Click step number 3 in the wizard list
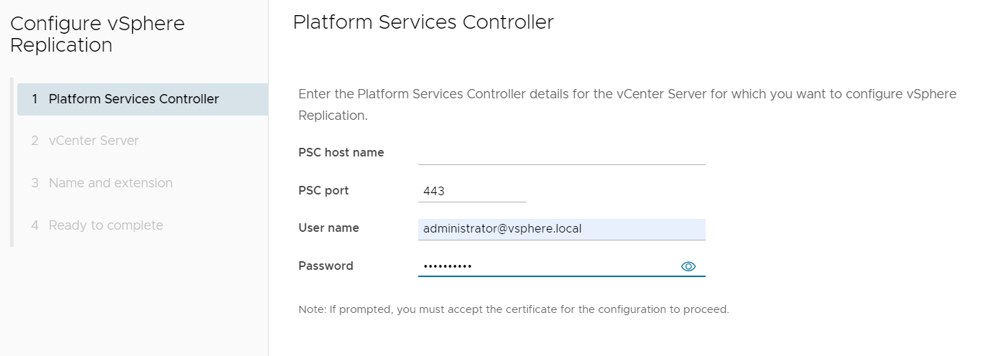 tap(34, 183)
